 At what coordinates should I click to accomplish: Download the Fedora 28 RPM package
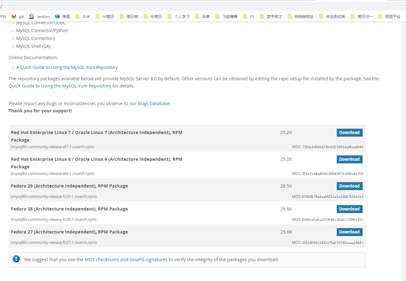349,209
